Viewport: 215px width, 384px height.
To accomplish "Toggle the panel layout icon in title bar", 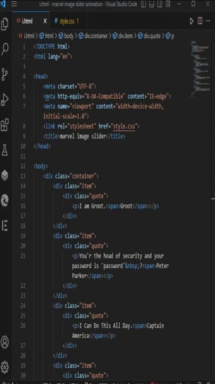I will click(152, 4).
